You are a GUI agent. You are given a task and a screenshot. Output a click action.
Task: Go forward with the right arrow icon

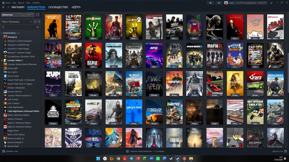point(8,7)
